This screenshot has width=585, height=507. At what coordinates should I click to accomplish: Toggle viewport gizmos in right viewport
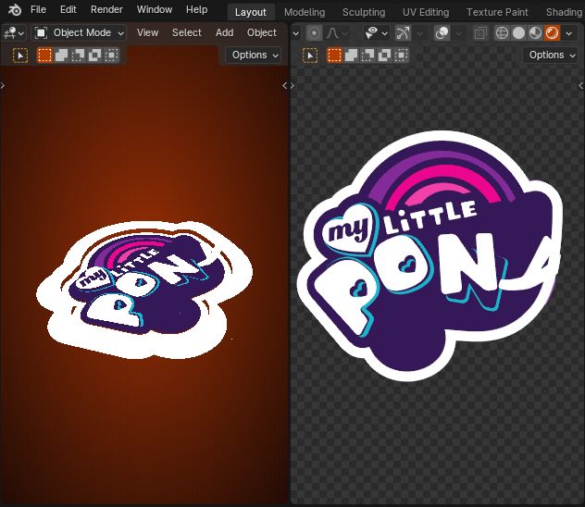[403, 33]
